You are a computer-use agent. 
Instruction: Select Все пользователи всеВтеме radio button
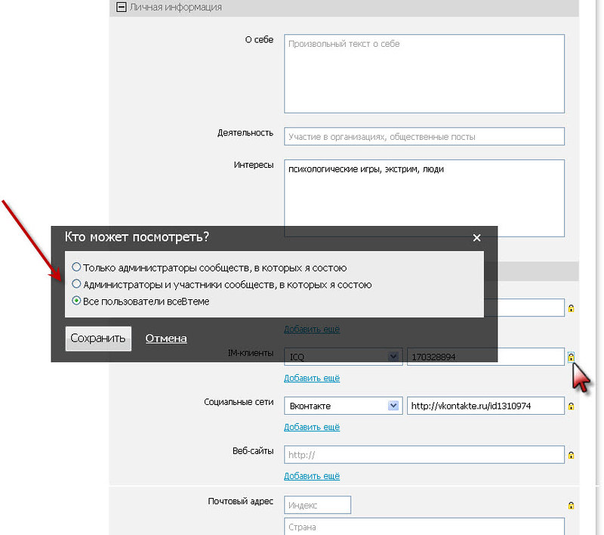(x=76, y=301)
